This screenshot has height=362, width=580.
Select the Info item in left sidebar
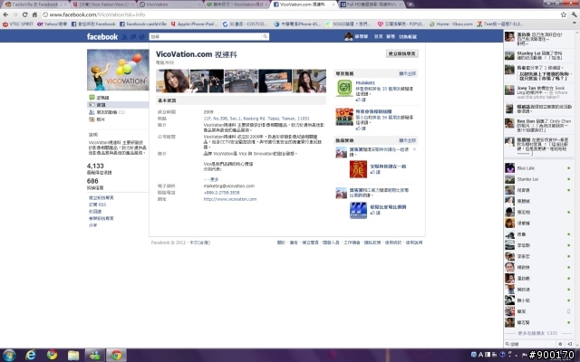(x=118, y=105)
